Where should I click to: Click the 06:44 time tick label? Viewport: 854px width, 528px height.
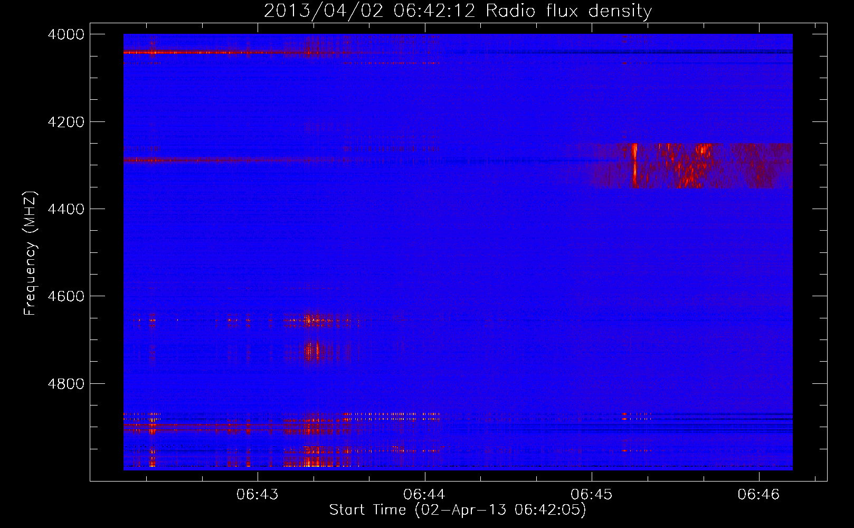point(424,495)
